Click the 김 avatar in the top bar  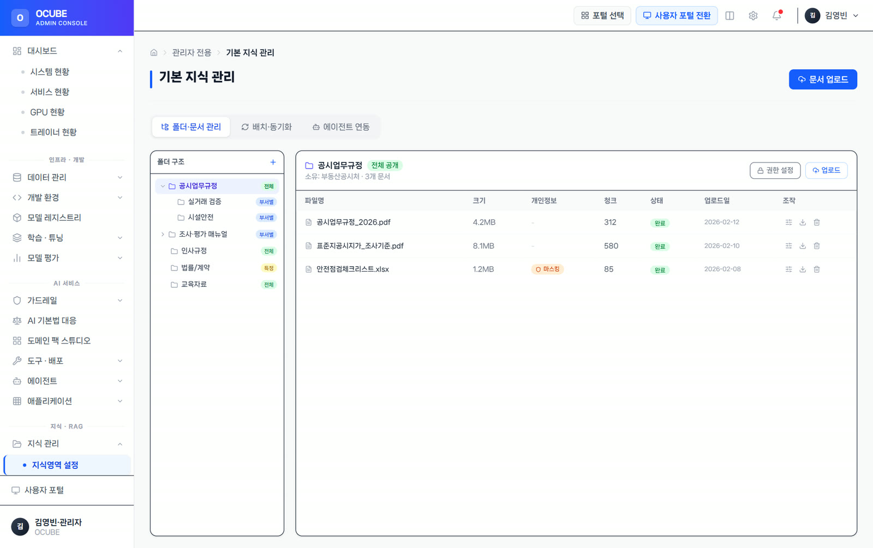pyautogui.click(x=812, y=16)
